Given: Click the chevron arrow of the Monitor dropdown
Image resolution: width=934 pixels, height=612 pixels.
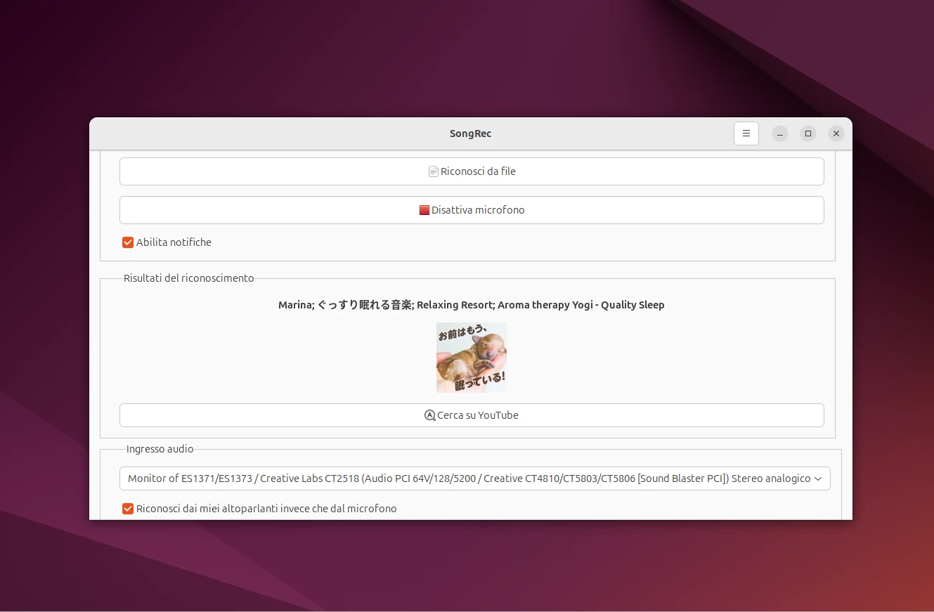Looking at the screenshot, I should (817, 478).
